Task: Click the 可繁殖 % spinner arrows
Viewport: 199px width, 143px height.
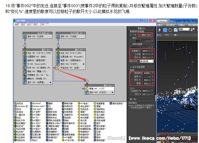Action: pyautogui.click(x=152, y=51)
